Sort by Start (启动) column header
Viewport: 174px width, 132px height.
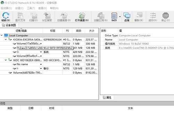pos(79,31)
